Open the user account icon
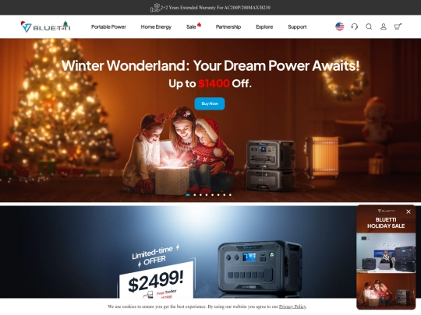This screenshot has width=421, height=315. click(384, 26)
